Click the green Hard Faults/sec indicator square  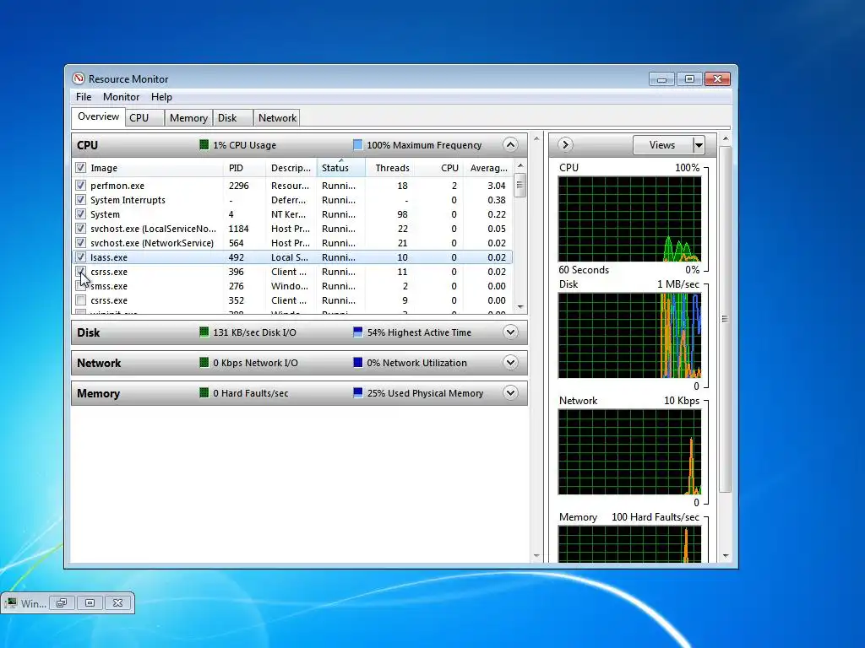(x=204, y=393)
